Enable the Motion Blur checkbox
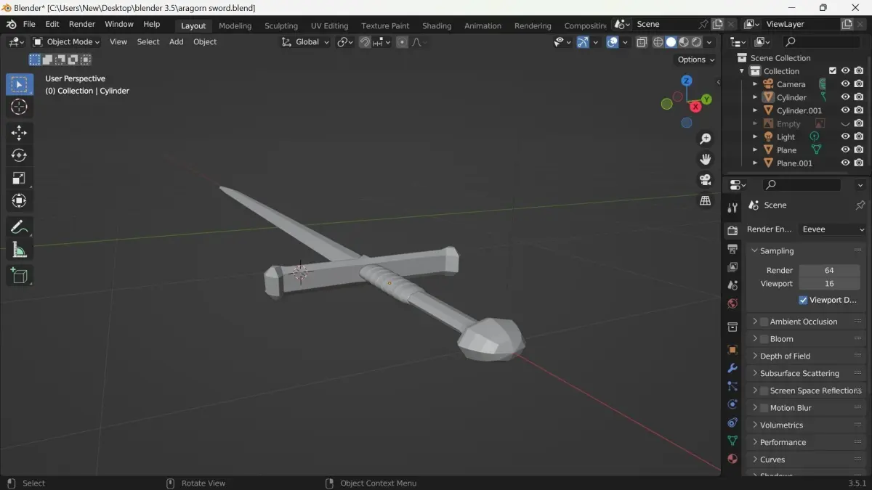 764,408
